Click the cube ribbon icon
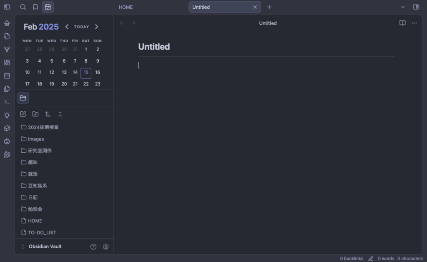This screenshot has height=262, width=427. (7, 128)
